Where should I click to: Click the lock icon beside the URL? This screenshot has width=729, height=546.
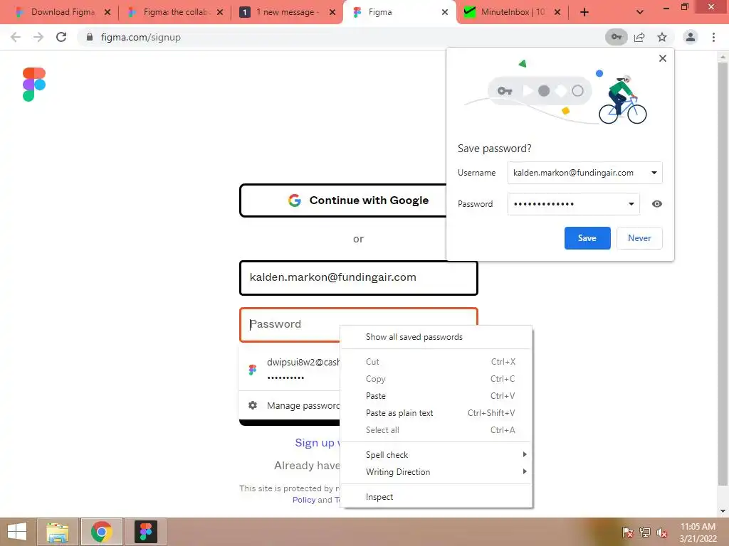point(90,37)
